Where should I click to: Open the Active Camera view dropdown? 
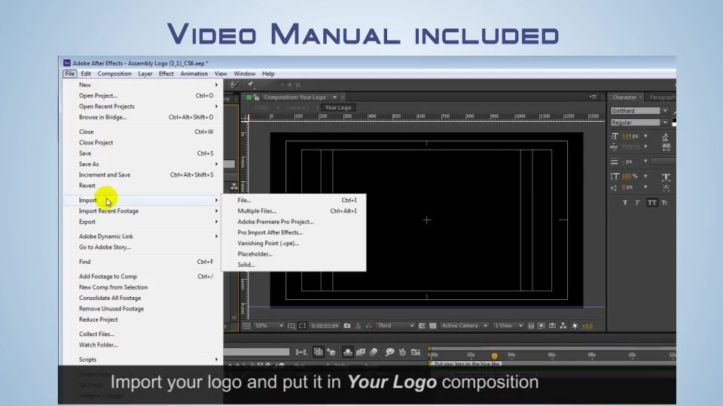[x=465, y=326]
